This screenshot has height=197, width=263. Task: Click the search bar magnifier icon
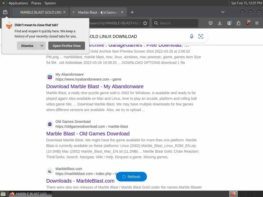[x=156, y=23]
